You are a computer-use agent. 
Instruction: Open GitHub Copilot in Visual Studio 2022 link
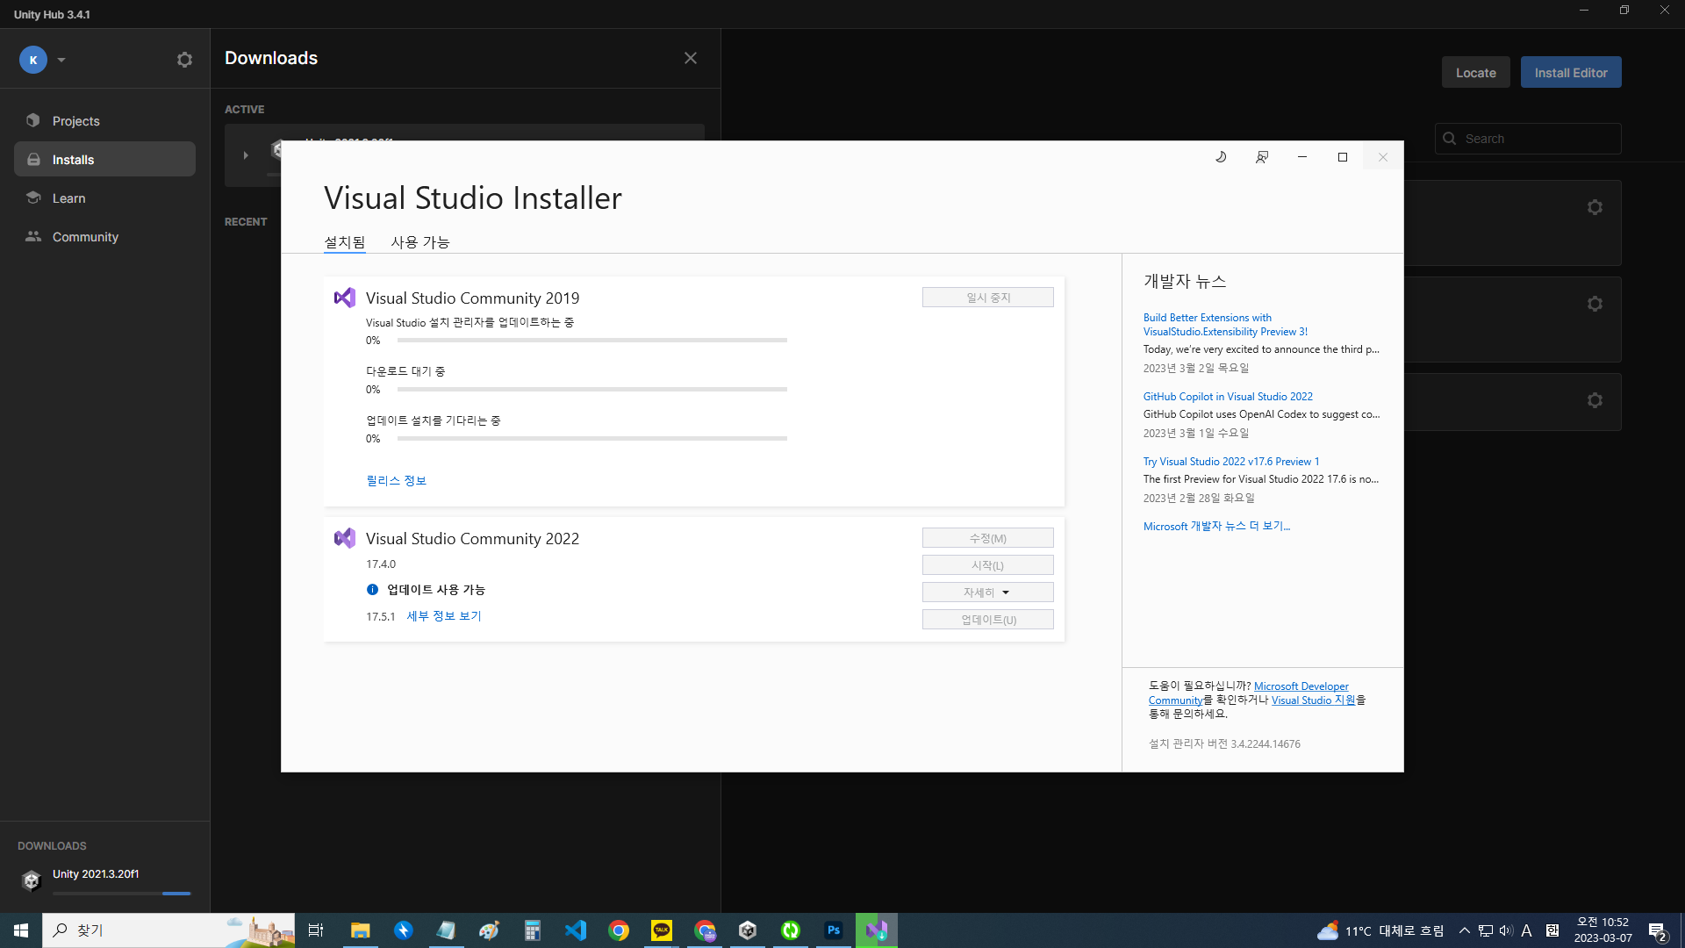(x=1228, y=397)
